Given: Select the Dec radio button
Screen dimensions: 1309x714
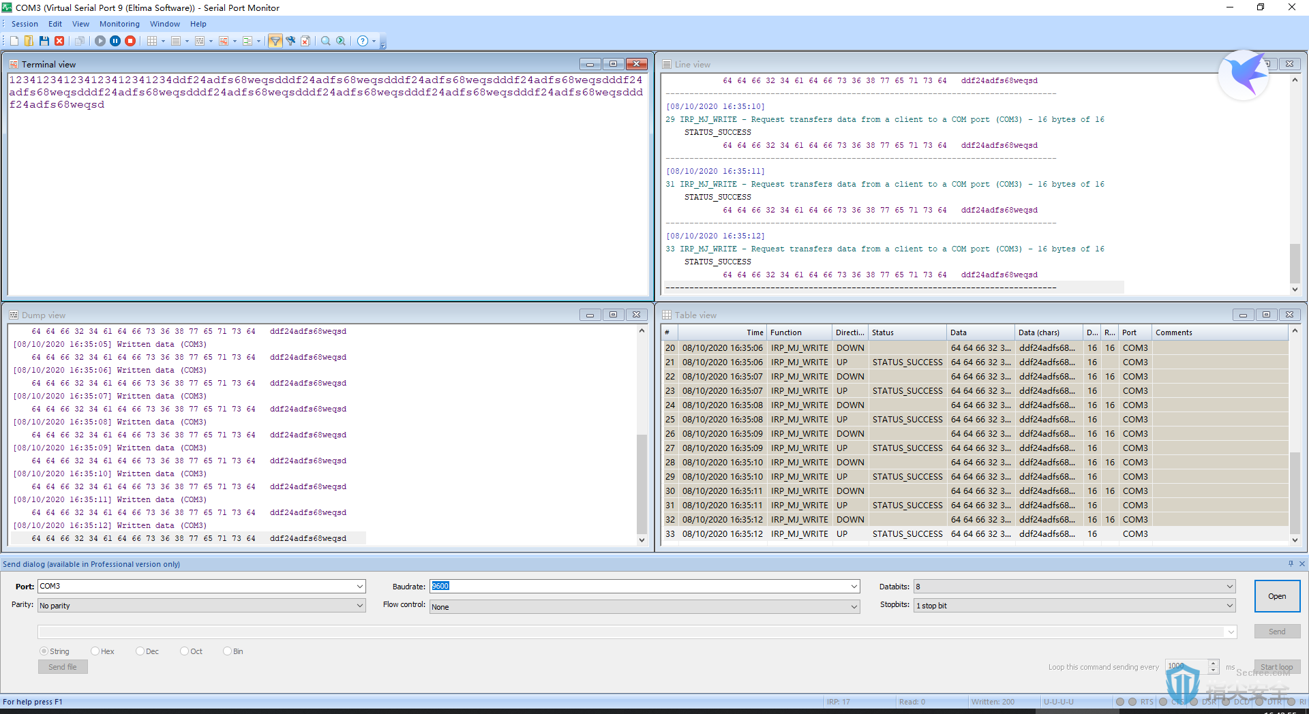Looking at the screenshot, I should click(140, 651).
